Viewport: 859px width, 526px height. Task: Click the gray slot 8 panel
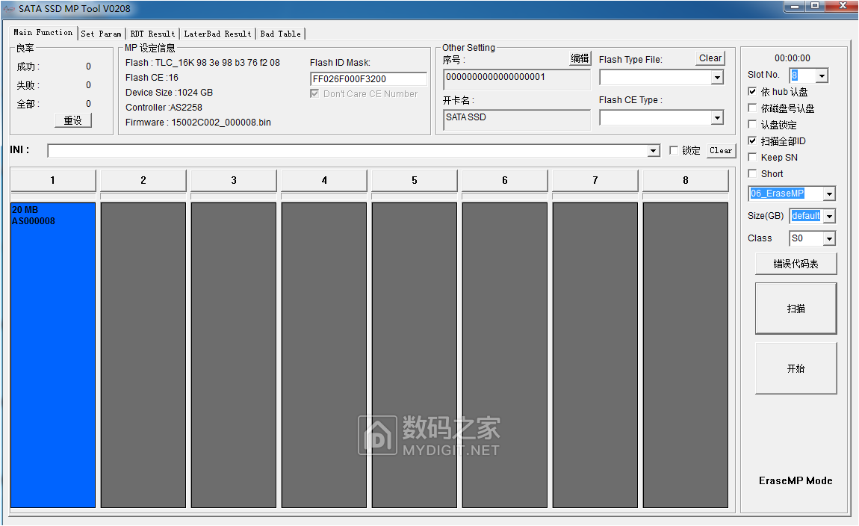click(x=686, y=355)
